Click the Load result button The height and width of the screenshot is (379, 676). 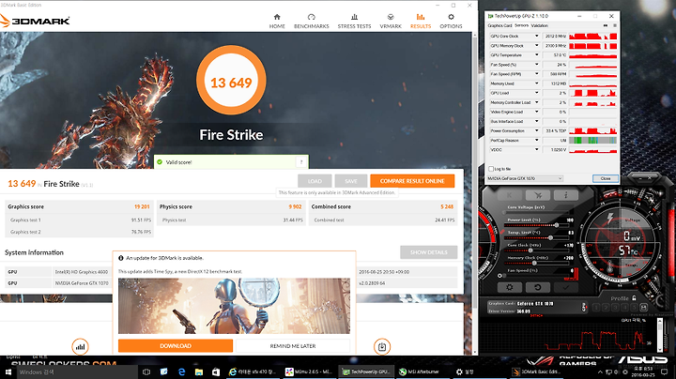pos(315,181)
